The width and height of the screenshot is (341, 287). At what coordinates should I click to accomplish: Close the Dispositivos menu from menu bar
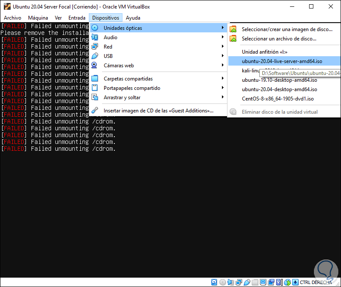(106, 18)
